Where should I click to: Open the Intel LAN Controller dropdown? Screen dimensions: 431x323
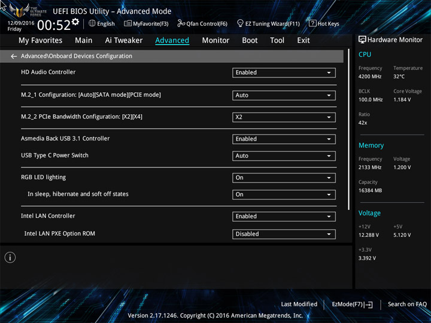click(284, 217)
